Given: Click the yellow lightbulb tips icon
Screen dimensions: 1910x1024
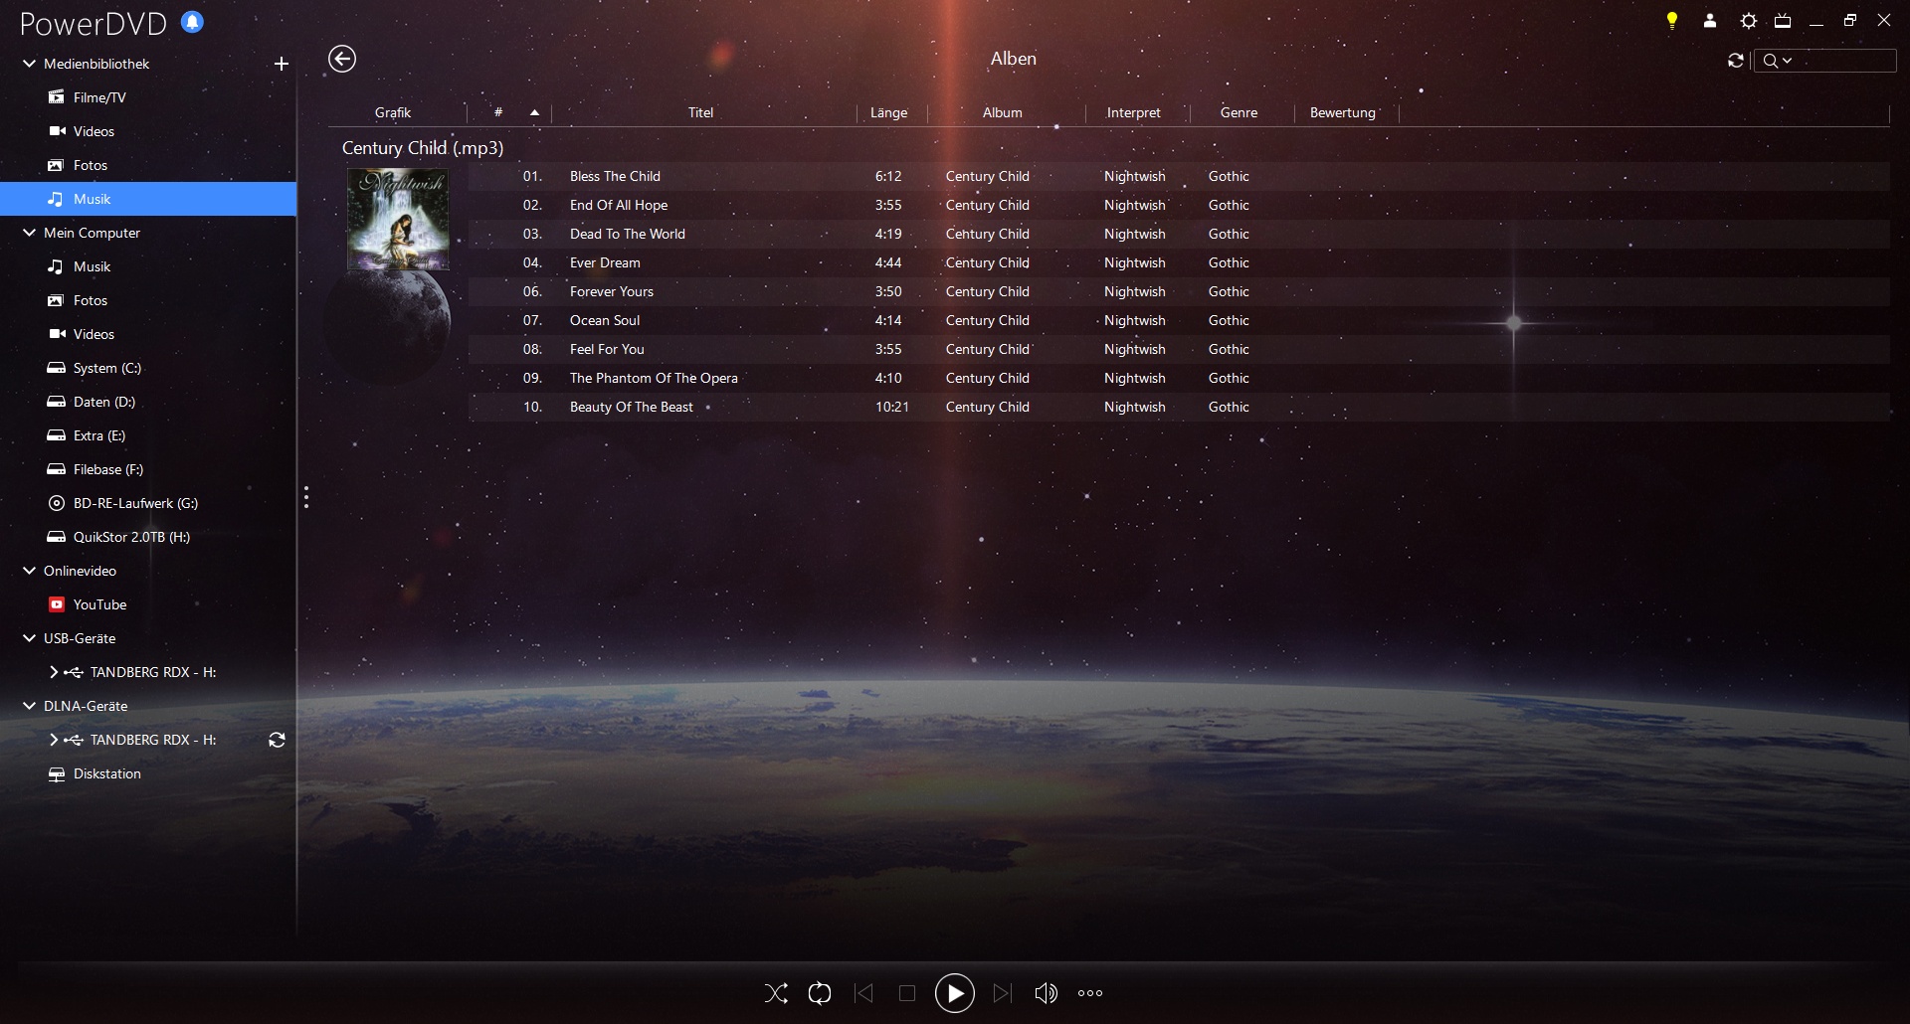Looking at the screenshot, I should (1672, 20).
